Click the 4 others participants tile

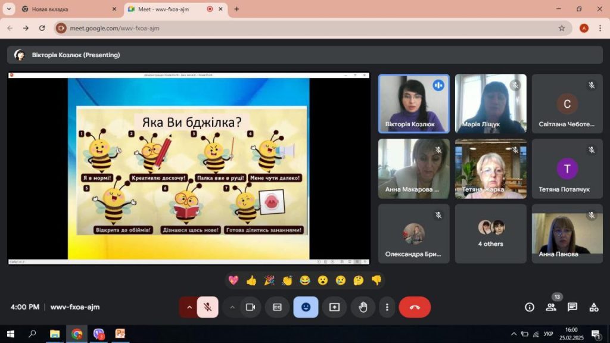490,233
